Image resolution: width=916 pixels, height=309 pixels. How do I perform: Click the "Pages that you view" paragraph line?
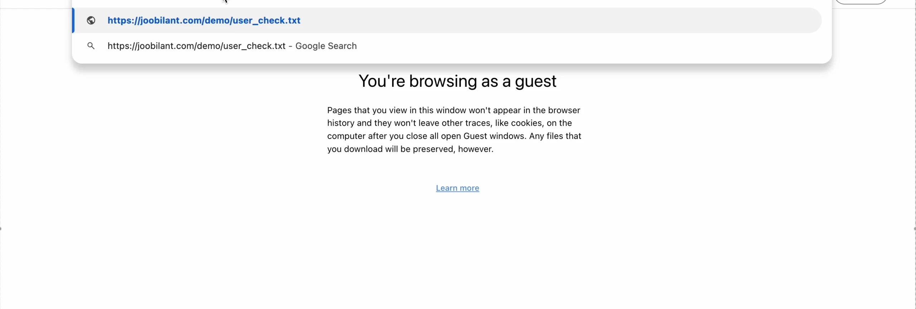tap(453, 110)
